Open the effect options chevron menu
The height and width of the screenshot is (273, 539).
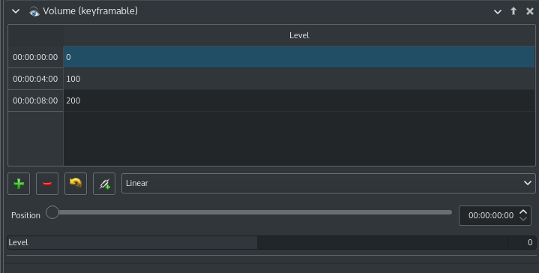click(x=498, y=12)
